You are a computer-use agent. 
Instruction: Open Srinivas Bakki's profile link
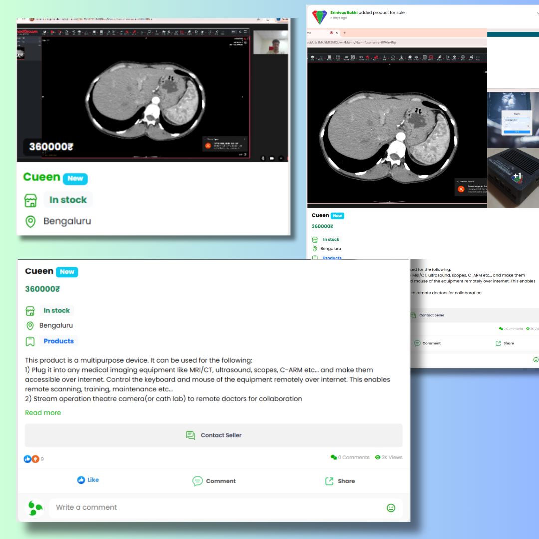tap(344, 12)
